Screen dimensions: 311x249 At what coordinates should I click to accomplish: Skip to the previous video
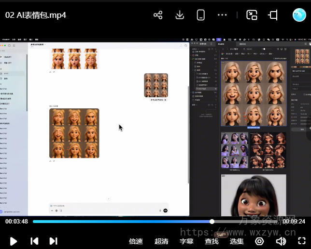[34, 241]
